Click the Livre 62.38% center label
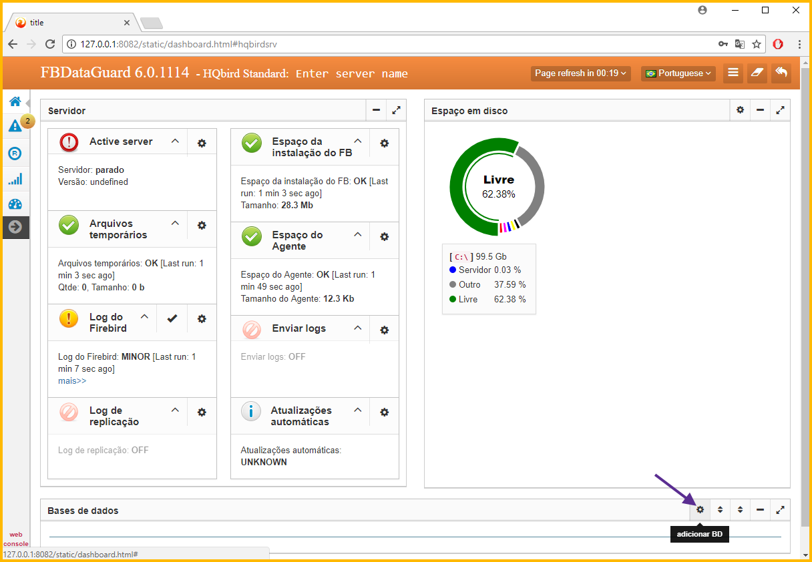812x562 pixels. [499, 186]
